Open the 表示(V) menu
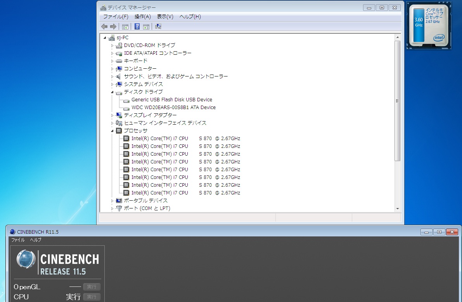This screenshot has width=462, height=302. (x=165, y=17)
